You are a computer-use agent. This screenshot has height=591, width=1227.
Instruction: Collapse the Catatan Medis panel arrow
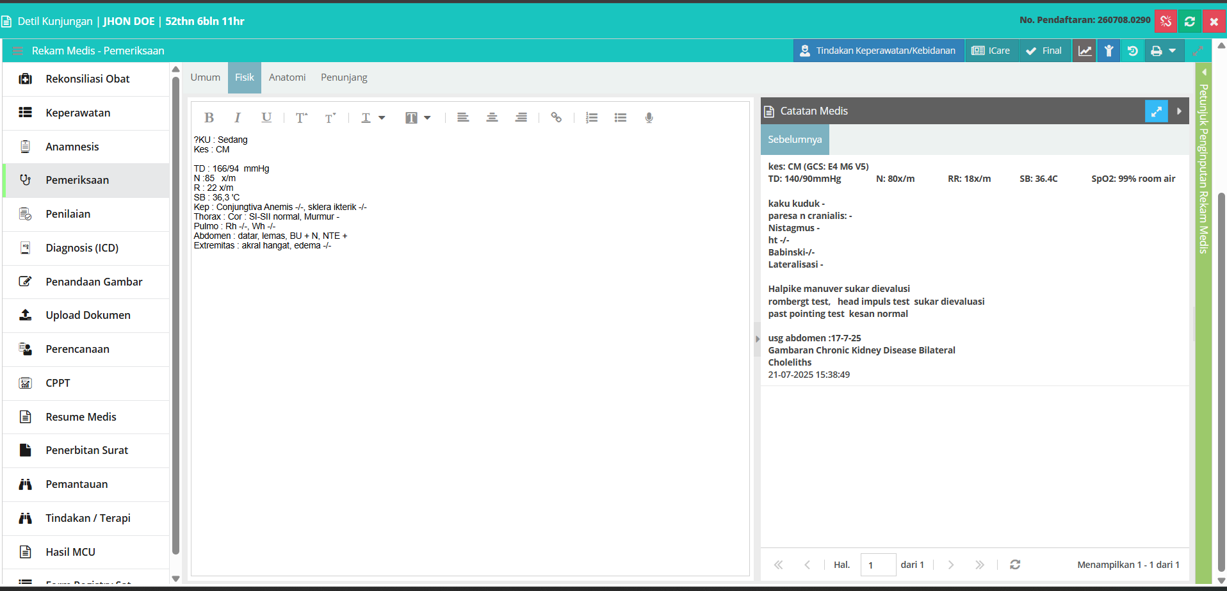1179,111
